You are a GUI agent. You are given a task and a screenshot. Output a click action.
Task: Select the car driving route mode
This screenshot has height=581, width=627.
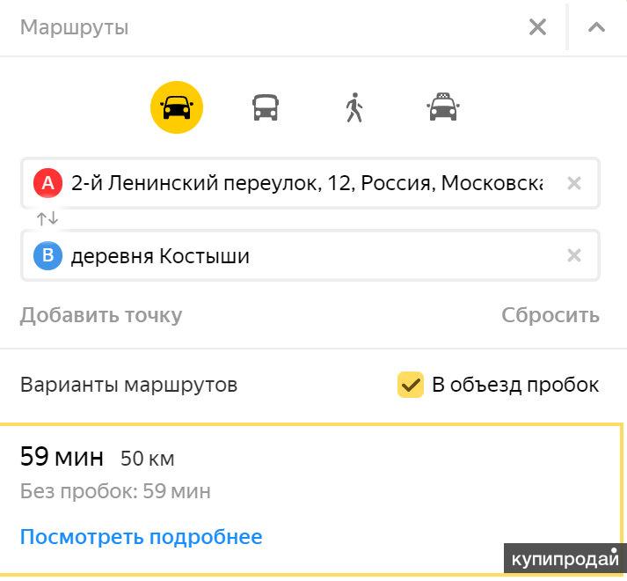tap(177, 107)
